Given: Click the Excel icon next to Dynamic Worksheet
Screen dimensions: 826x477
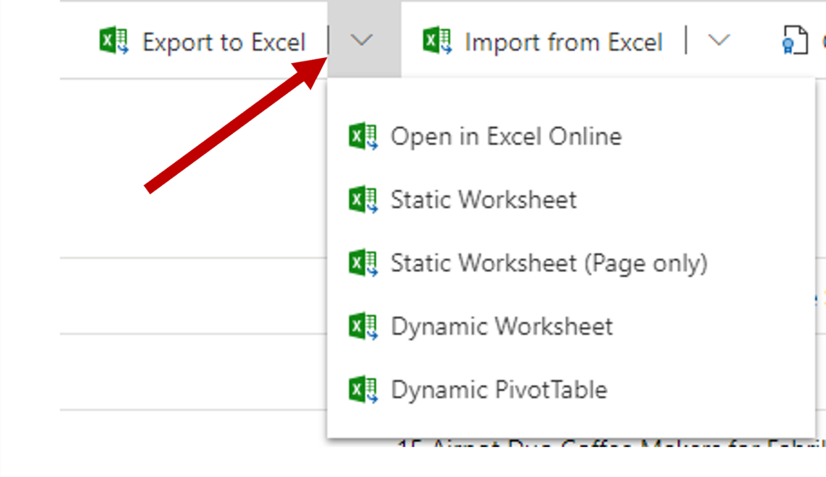Looking at the screenshot, I should pos(362,326).
